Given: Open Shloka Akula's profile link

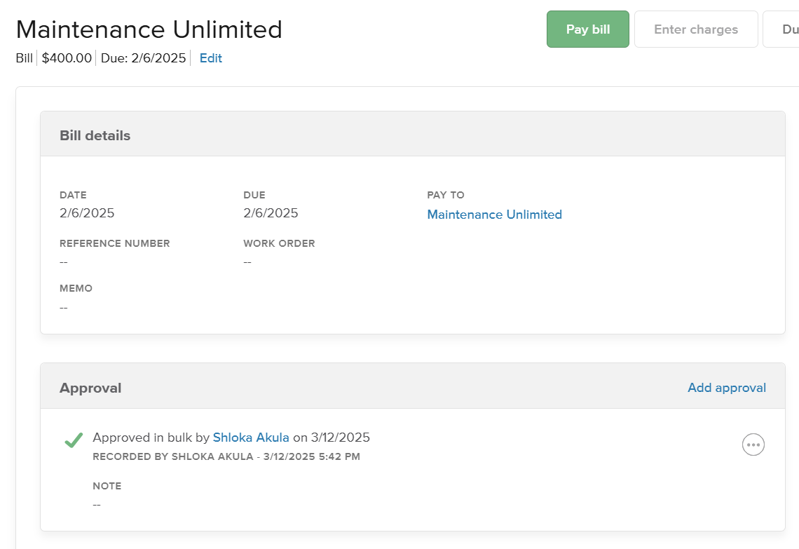Looking at the screenshot, I should (251, 438).
